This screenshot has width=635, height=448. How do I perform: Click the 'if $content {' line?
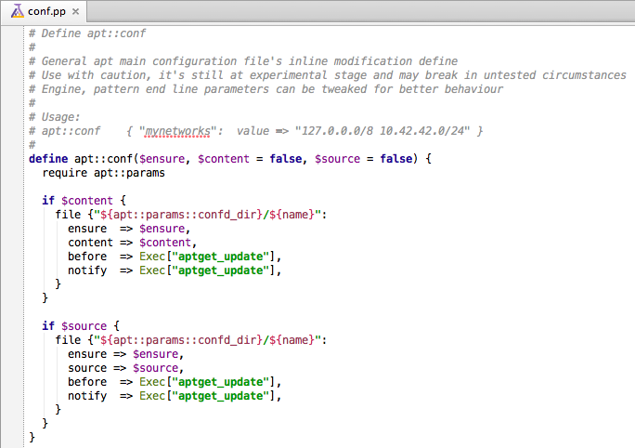tap(84, 200)
